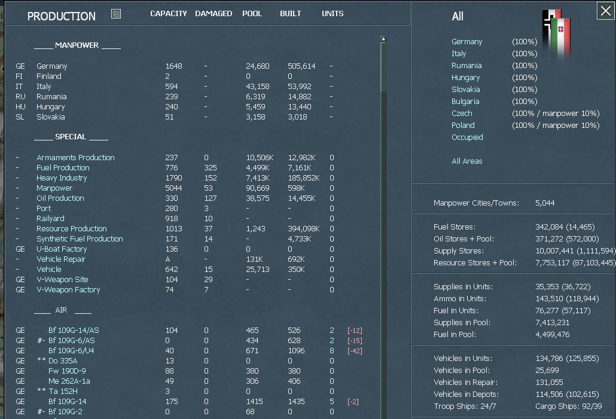616x419 pixels.
Task: Click the production list scrollbar thumb
Action: (x=383, y=67)
